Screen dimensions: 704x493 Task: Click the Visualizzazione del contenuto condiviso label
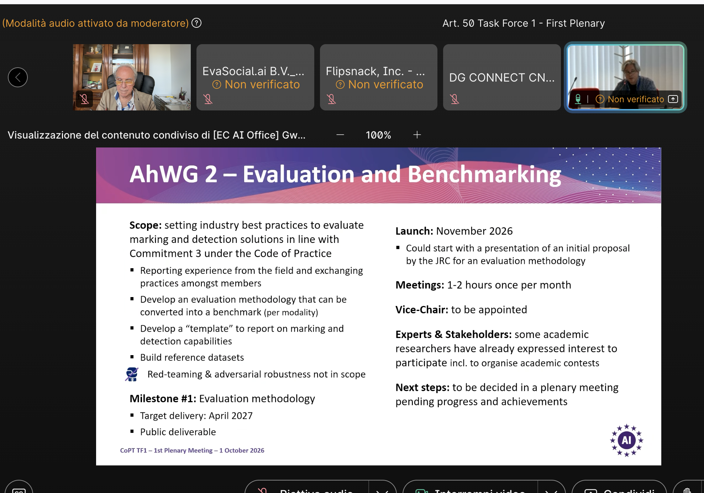click(157, 135)
